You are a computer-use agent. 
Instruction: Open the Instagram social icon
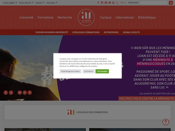[102, 3]
